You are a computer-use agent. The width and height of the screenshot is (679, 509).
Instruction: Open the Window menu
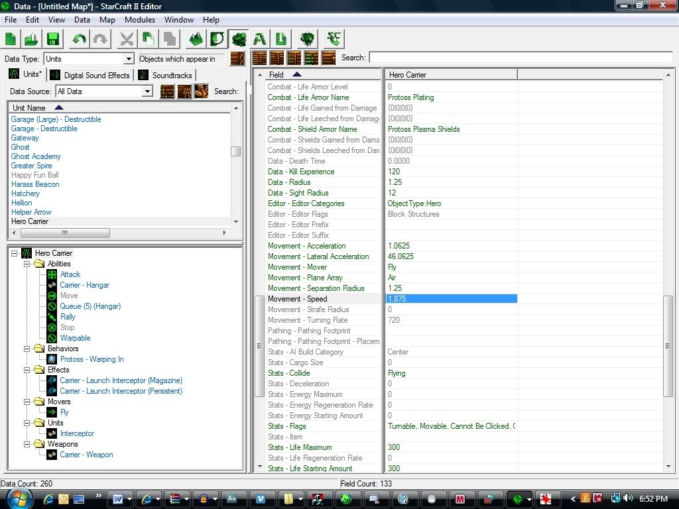[179, 20]
